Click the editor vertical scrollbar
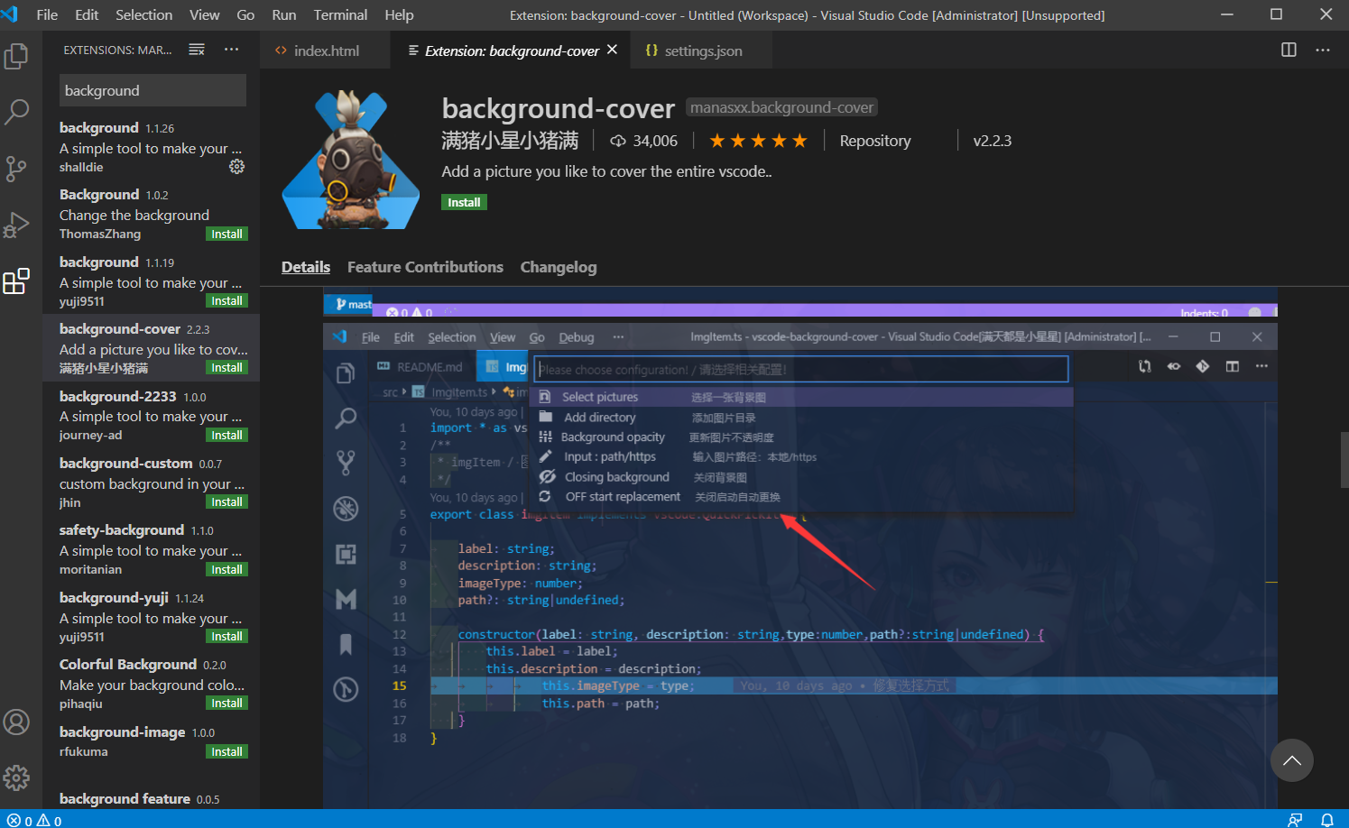1349x828 pixels. click(1344, 460)
